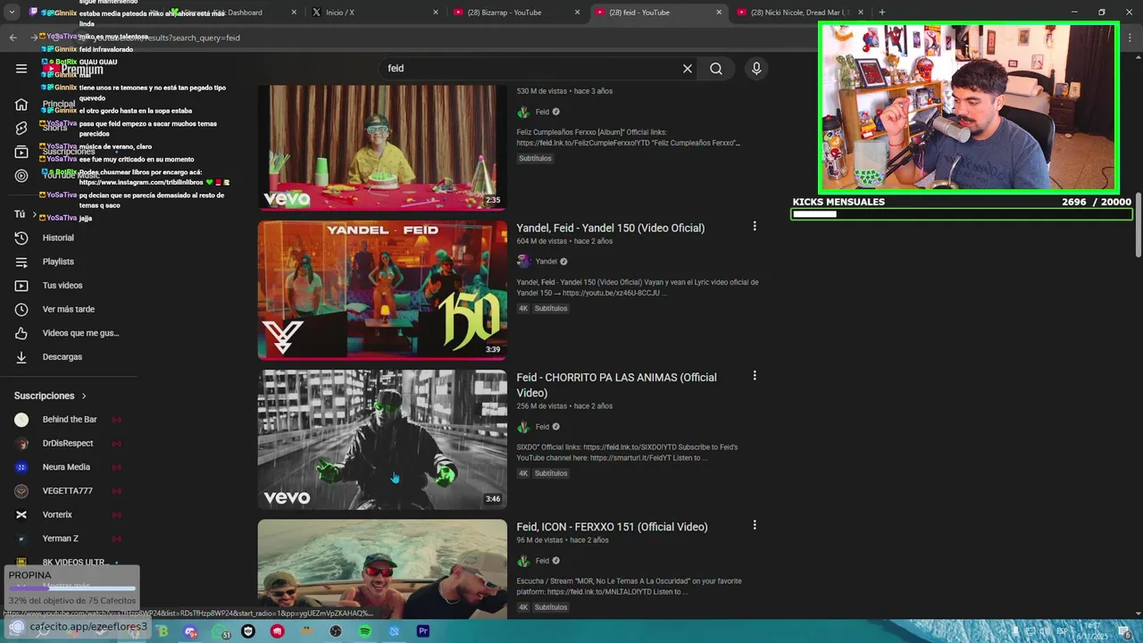The image size is (1143, 643).
Task: Go back with the browser back arrow
Action: coord(13,38)
